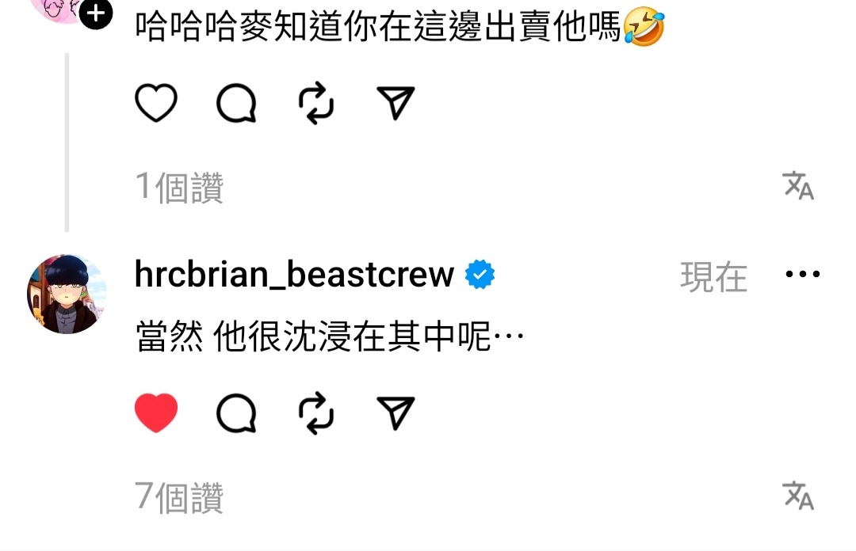Repost the first comment
The width and height of the screenshot is (856, 551).
(x=316, y=103)
